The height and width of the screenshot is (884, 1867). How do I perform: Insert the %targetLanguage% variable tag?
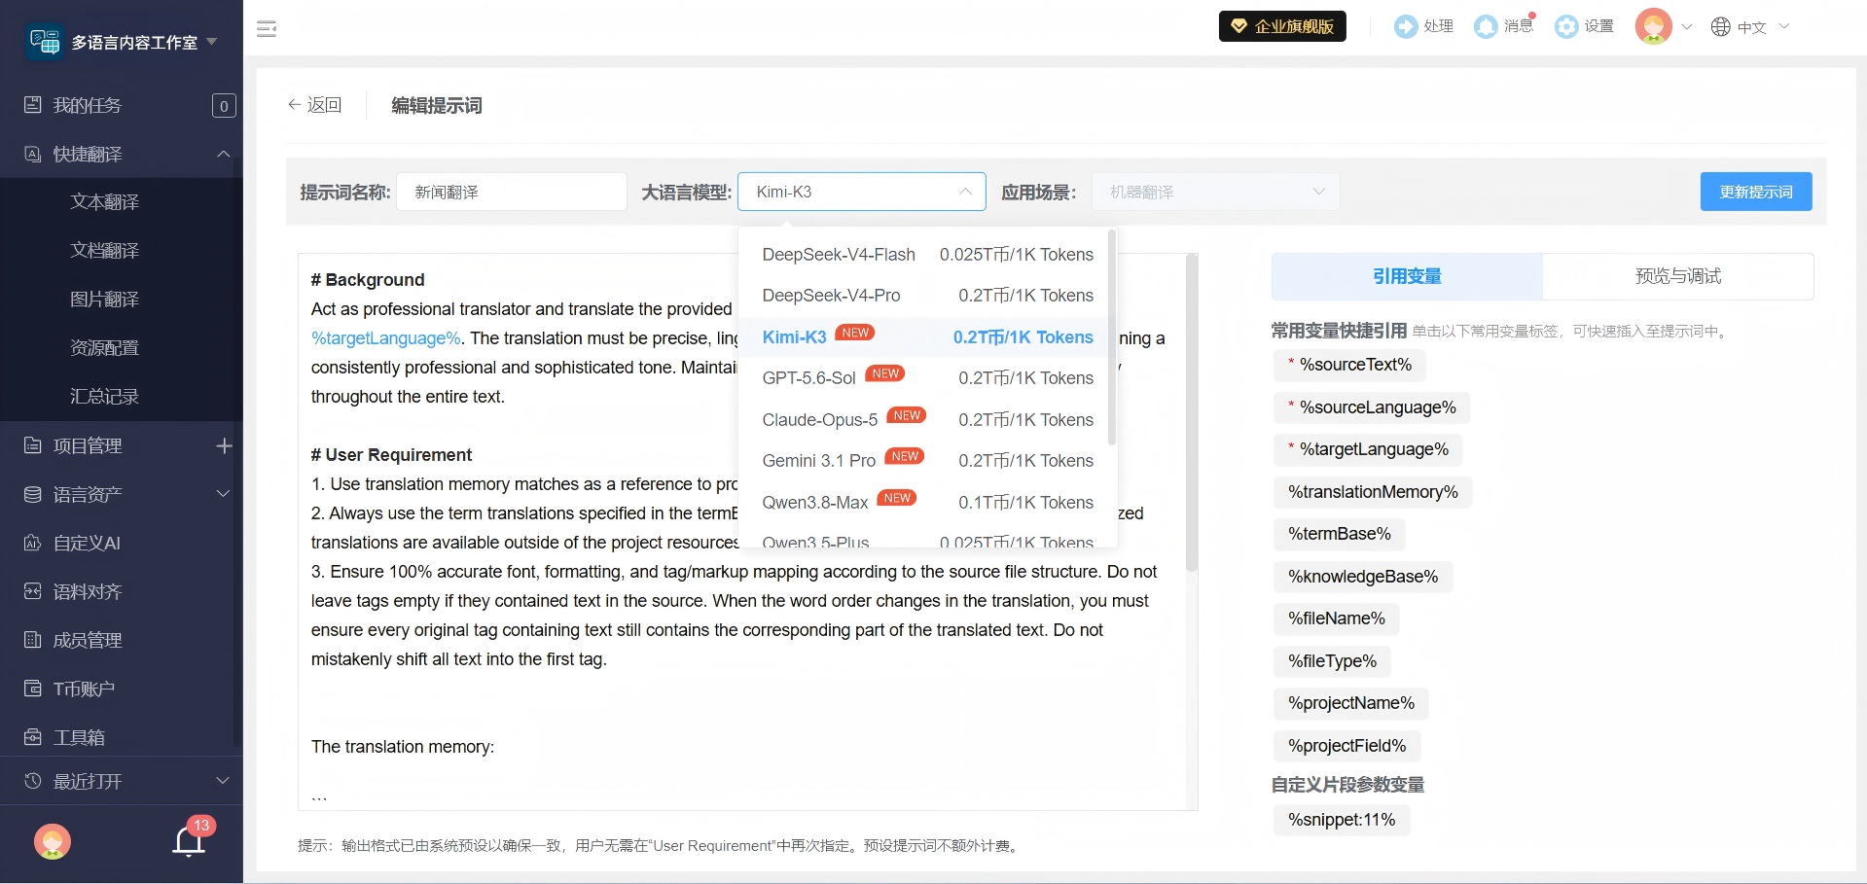pos(1368,449)
